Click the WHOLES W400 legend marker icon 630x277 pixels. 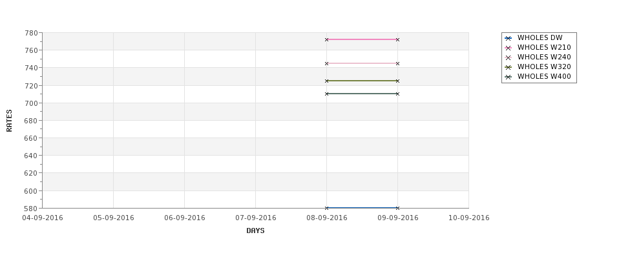pos(509,77)
